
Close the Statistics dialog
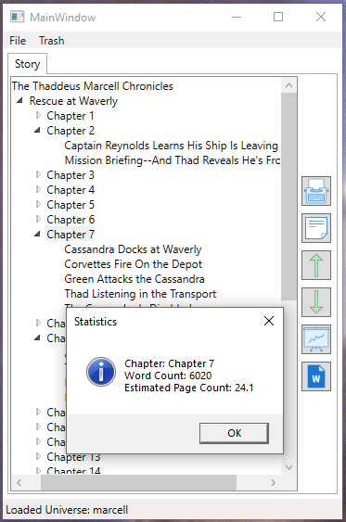click(x=269, y=321)
